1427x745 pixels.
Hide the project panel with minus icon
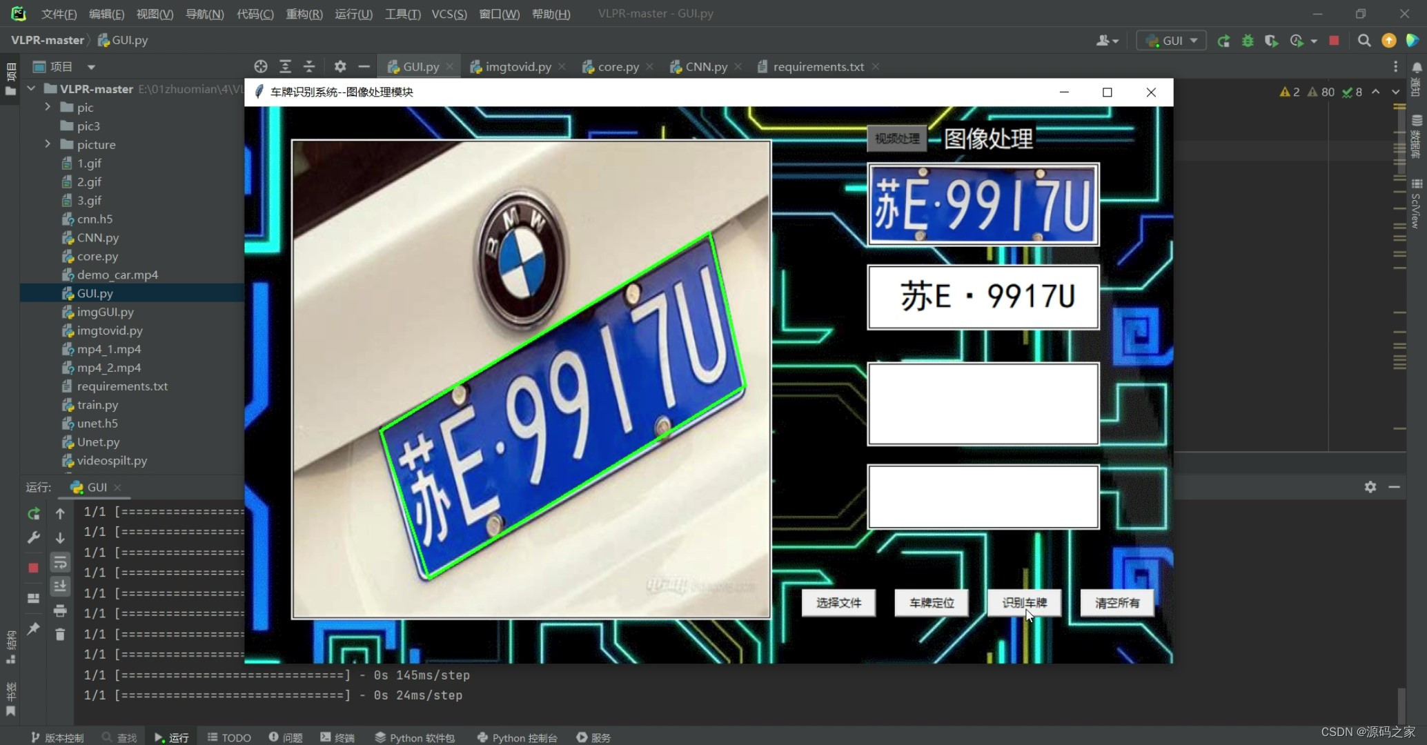[x=364, y=67]
